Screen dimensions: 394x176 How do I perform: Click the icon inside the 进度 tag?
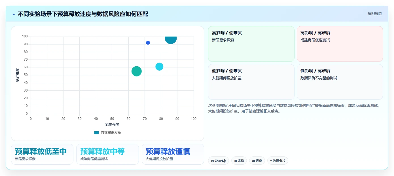click(x=253, y=161)
